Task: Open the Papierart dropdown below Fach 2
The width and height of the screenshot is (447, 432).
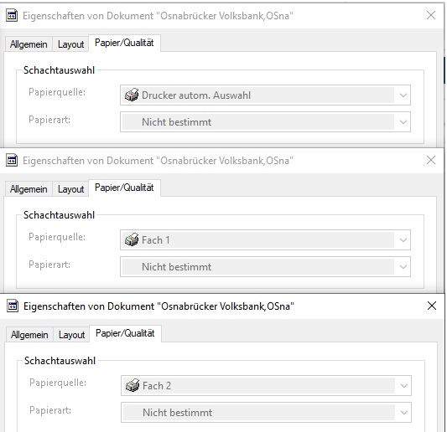Action: coord(266,413)
